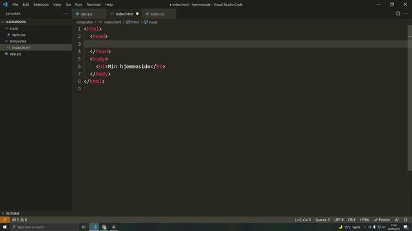Open the notifications bell
This screenshot has height=231, width=412.
pos(406,219)
